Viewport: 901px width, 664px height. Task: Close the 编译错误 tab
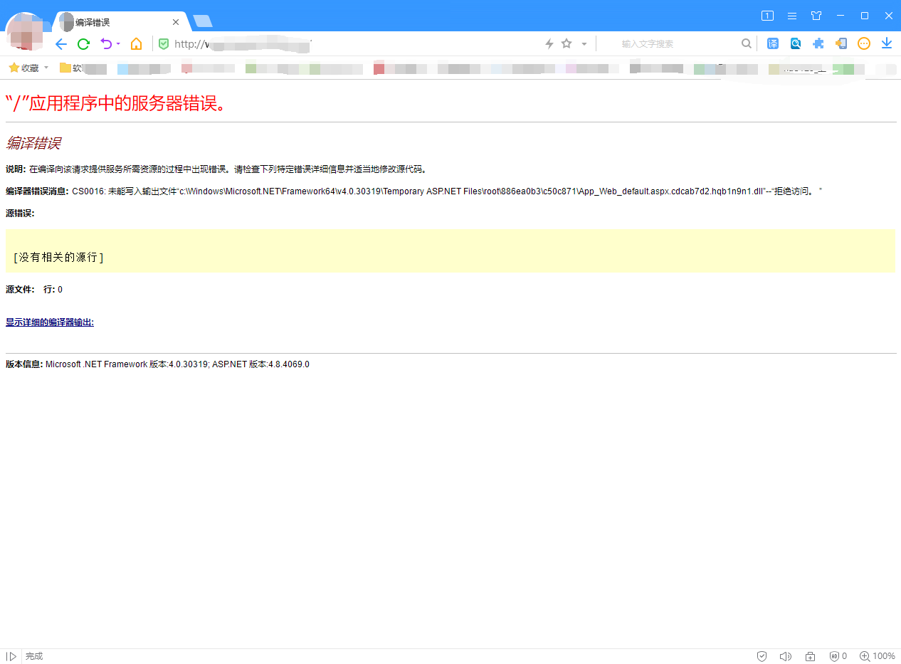(176, 22)
